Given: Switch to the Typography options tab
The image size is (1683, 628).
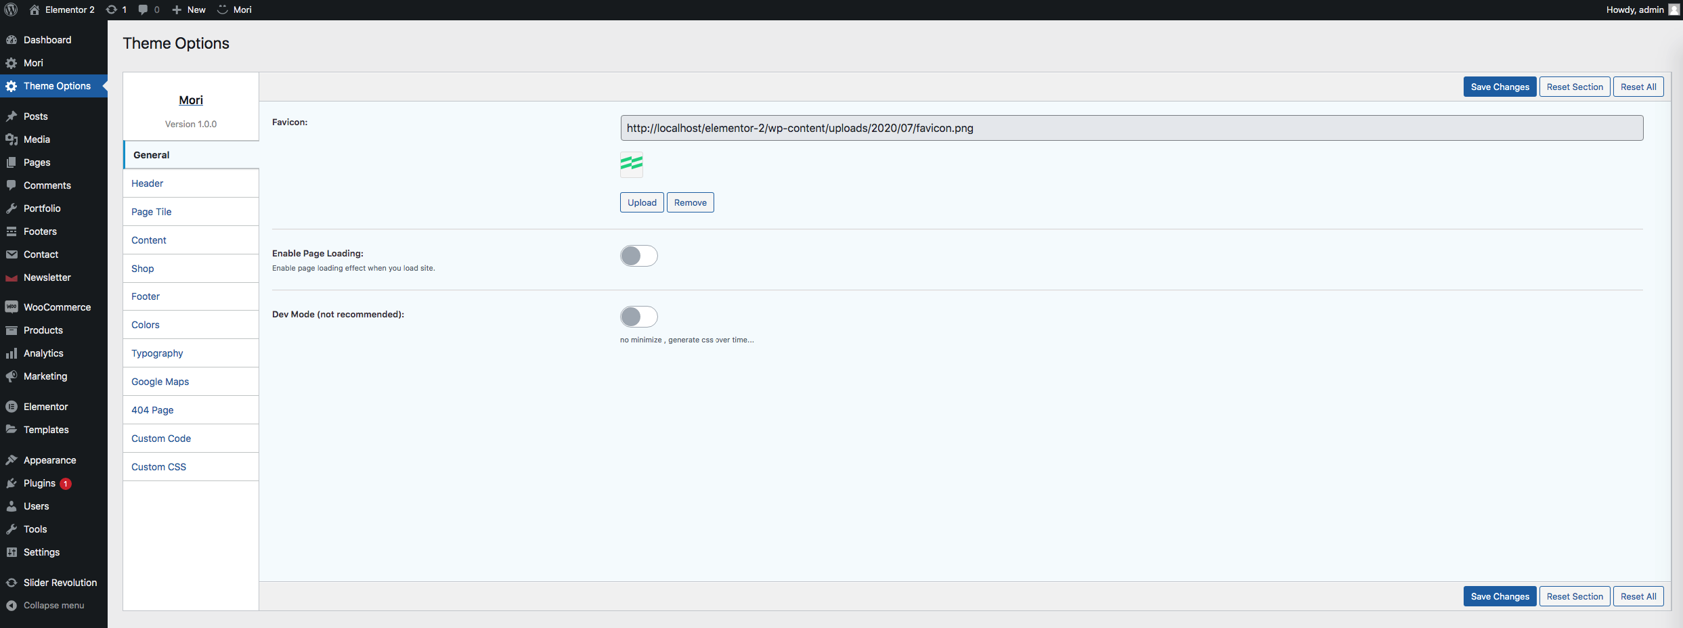Looking at the screenshot, I should tap(157, 353).
